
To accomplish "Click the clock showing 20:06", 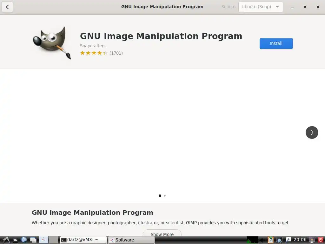I will (x=300, y=240).
